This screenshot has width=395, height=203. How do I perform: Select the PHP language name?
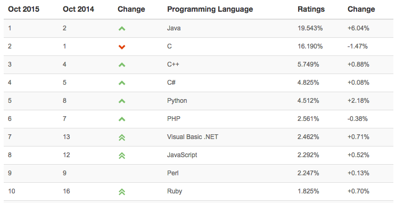[174, 118]
